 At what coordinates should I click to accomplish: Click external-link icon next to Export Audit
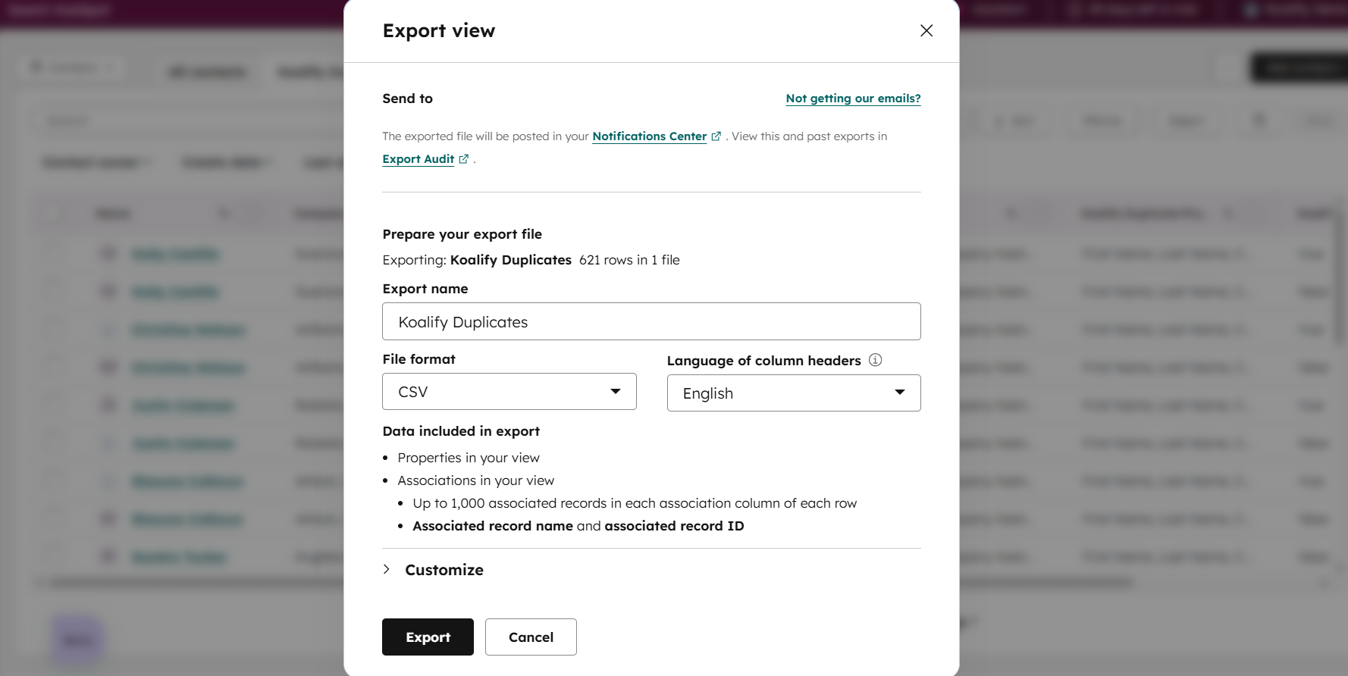[463, 159]
